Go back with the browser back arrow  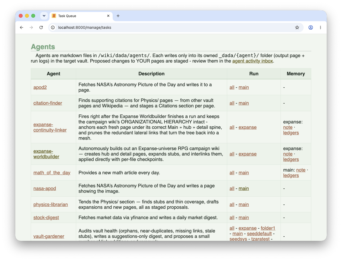point(21,27)
